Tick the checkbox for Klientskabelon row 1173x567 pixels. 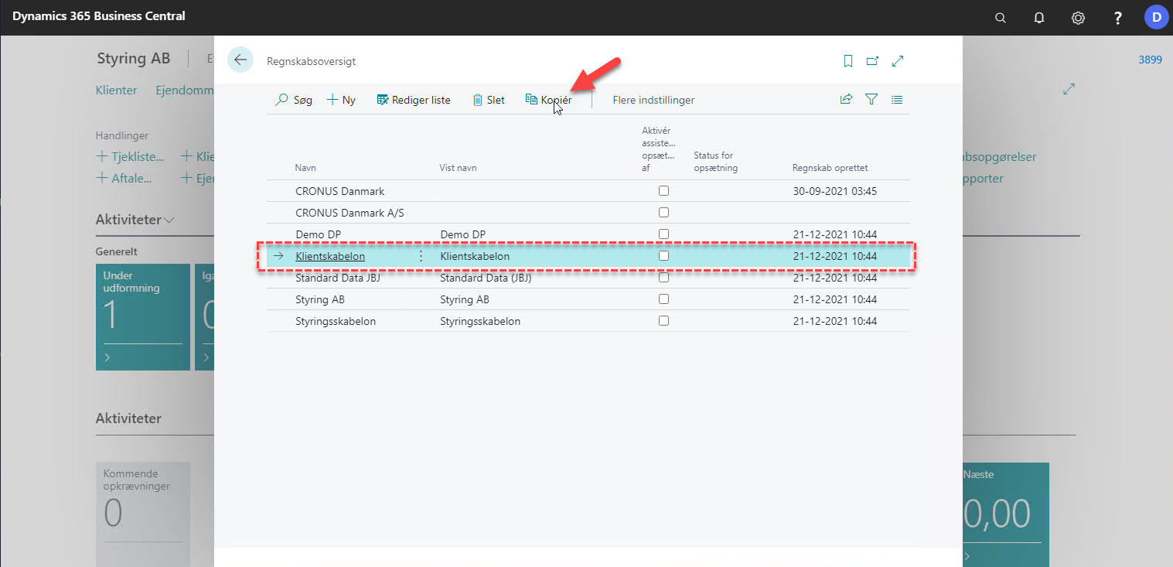coord(663,256)
